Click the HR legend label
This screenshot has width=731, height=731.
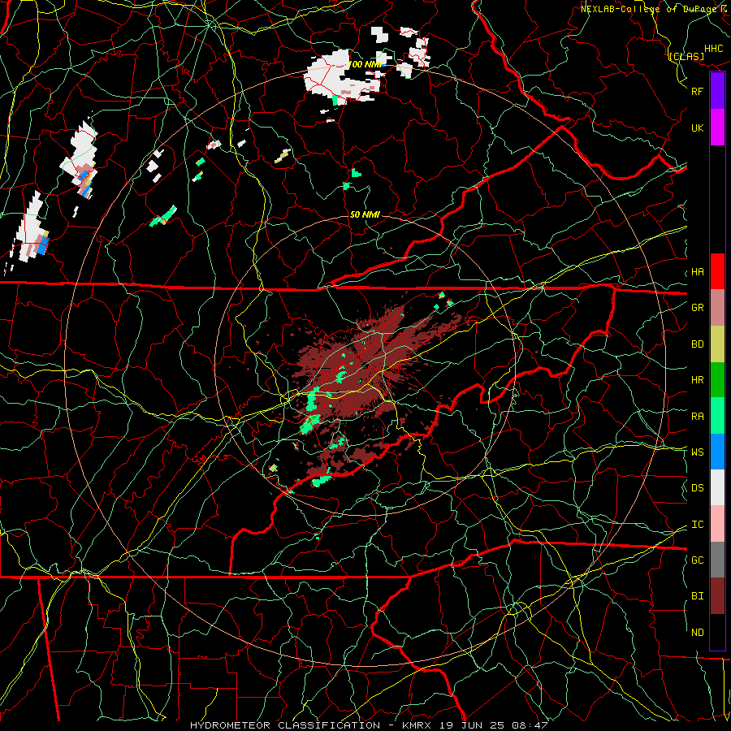pos(698,380)
